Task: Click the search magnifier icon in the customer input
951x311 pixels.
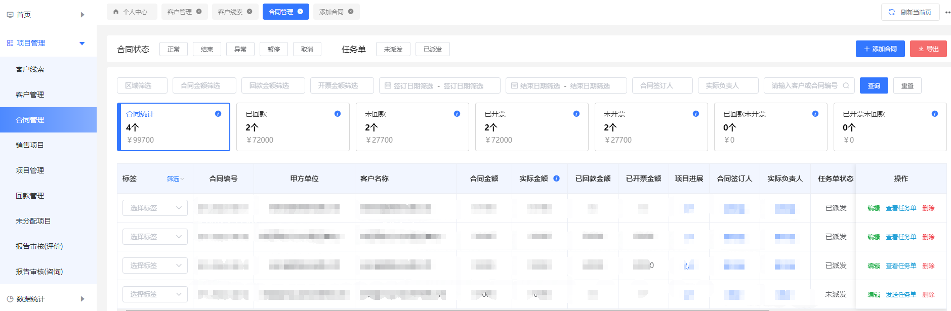Action: [846, 85]
